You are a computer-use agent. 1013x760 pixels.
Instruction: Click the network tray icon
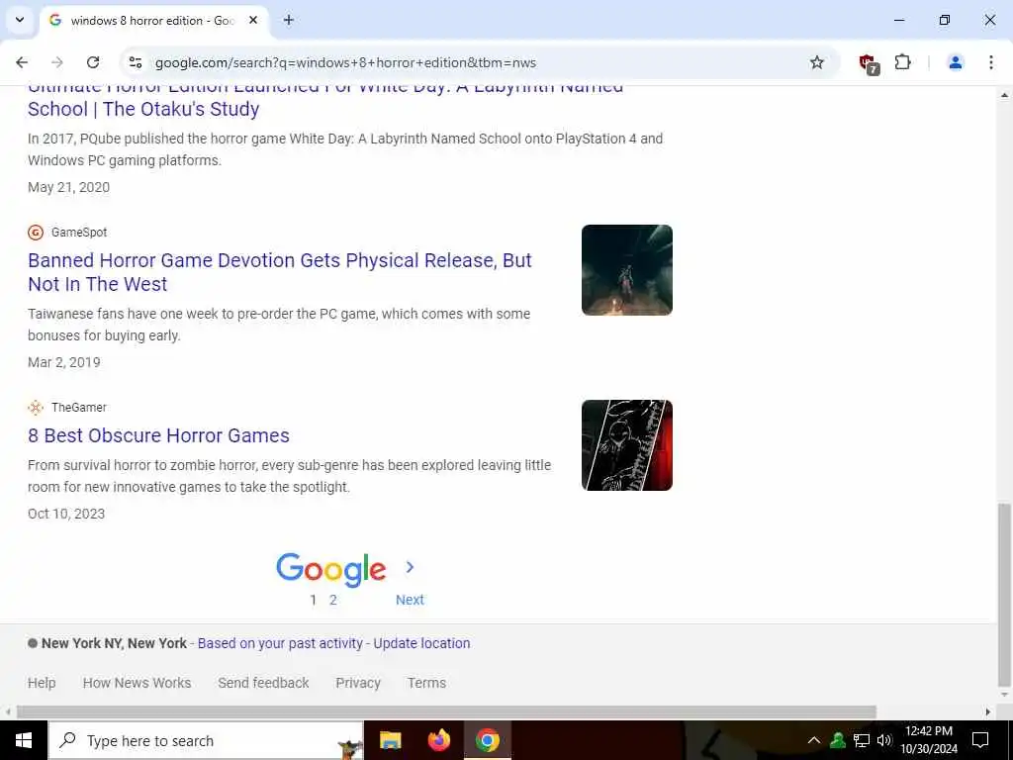(x=862, y=740)
